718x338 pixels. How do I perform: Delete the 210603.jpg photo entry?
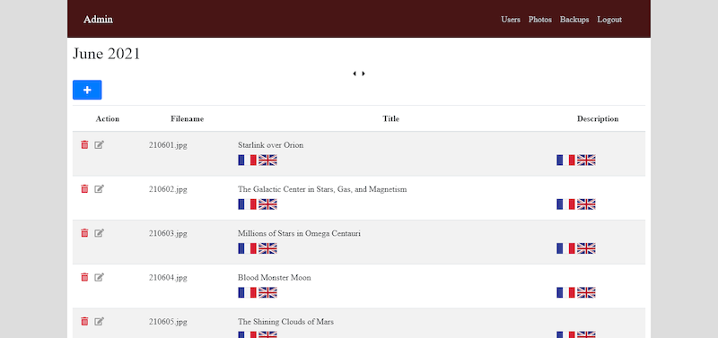tap(84, 233)
